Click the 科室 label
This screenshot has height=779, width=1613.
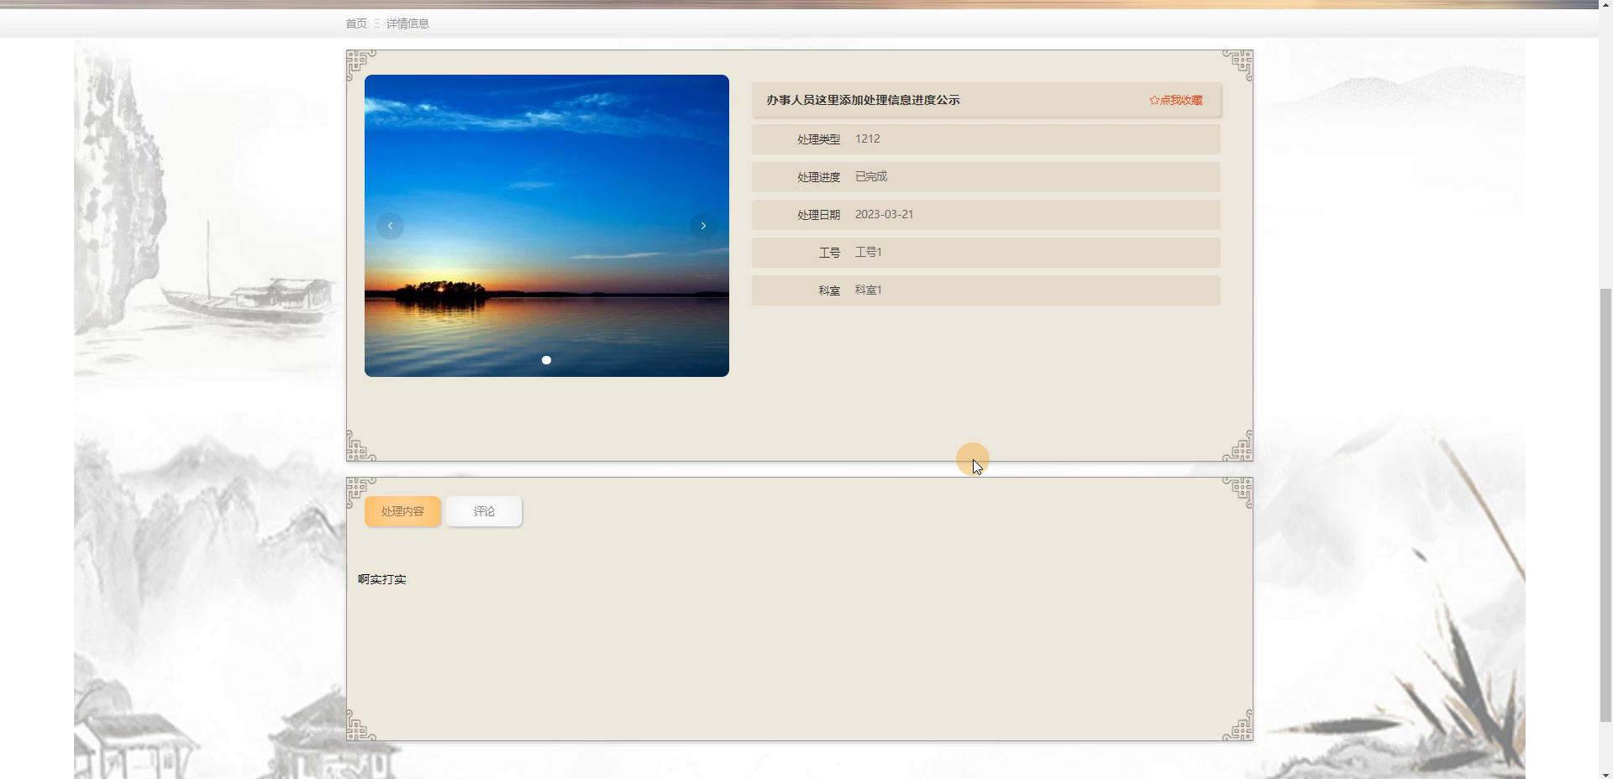point(829,290)
